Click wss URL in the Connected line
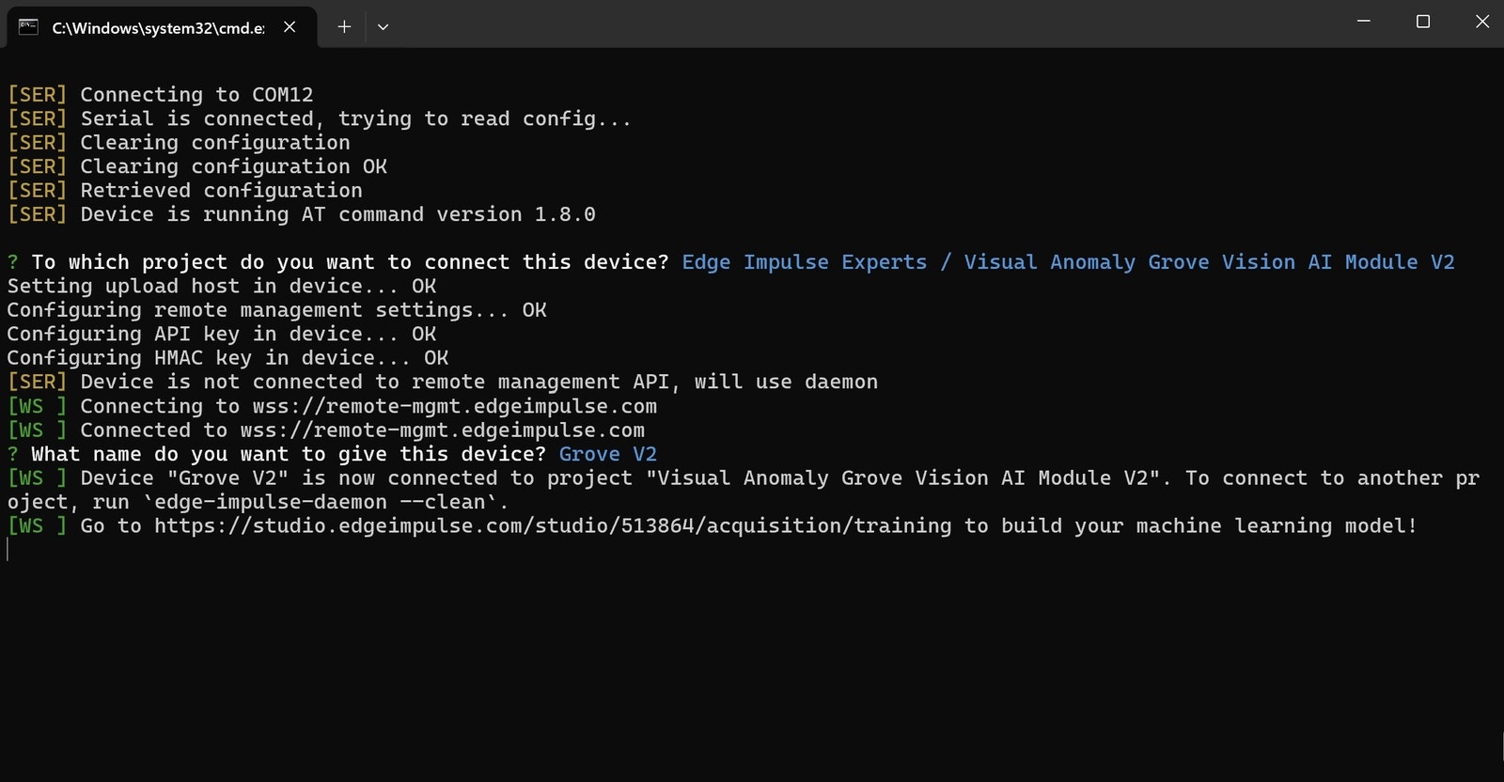The height and width of the screenshot is (782, 1504). (x=443, y=430)
